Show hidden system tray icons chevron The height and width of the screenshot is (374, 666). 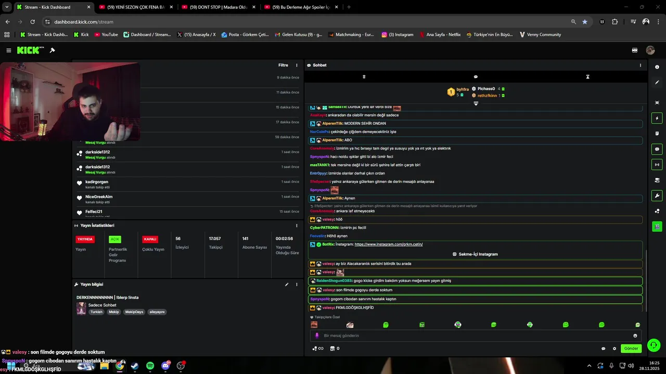click(589, 366)
